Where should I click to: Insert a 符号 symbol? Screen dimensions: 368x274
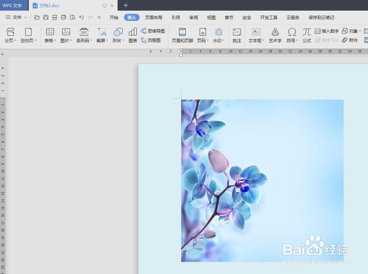tap(292, 35)
